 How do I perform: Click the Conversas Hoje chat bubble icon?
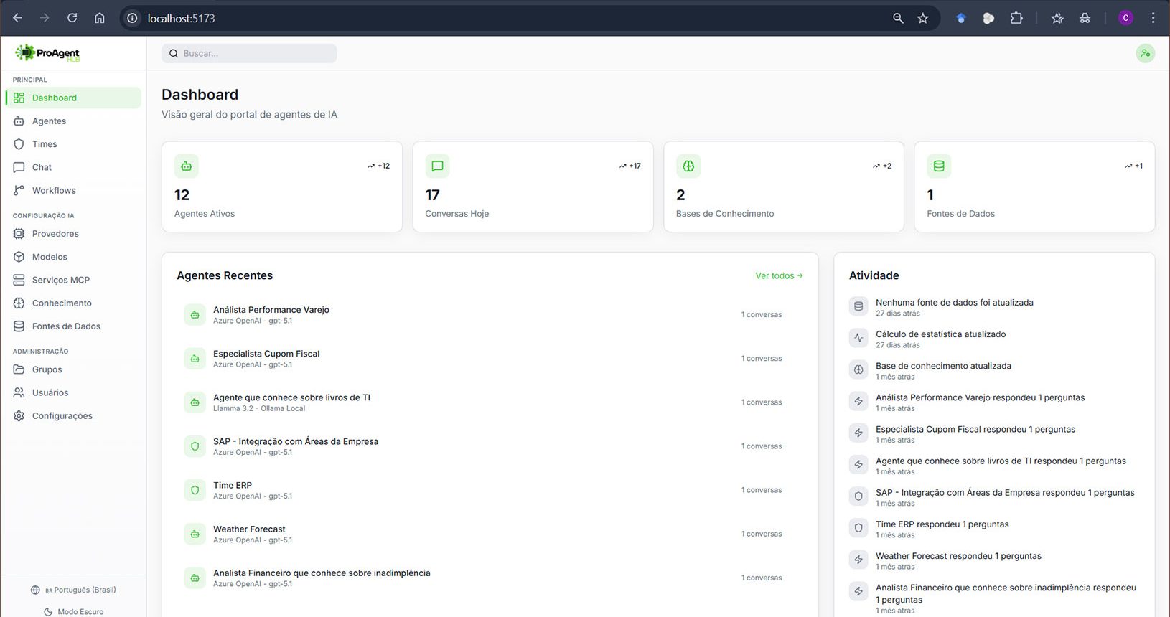(437, 166)
